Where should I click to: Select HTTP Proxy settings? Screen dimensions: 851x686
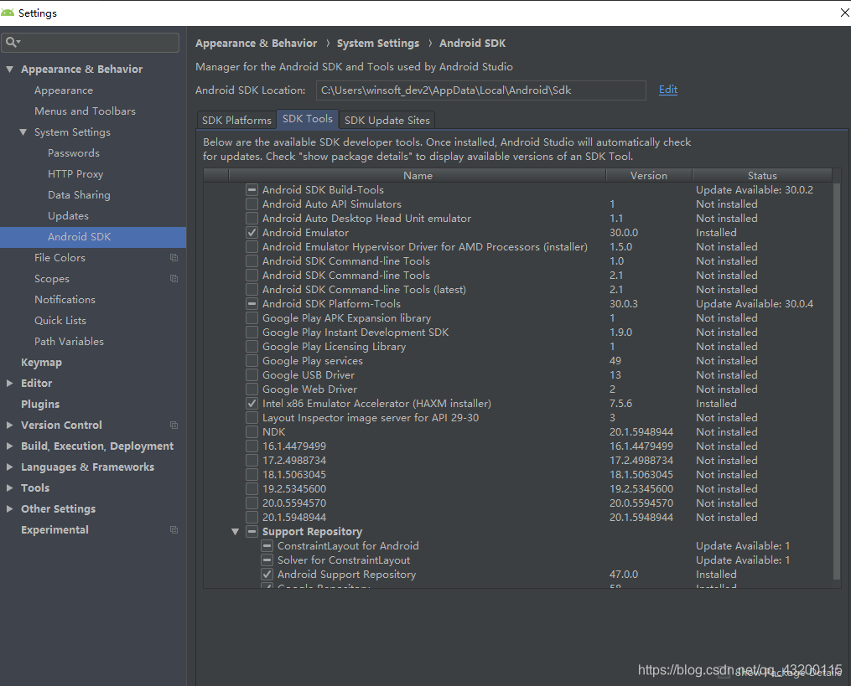pos(75,174)
